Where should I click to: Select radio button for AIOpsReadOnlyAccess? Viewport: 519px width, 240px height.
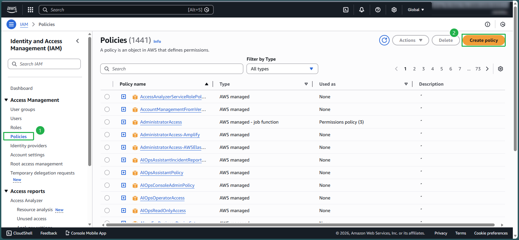point(107,210)
